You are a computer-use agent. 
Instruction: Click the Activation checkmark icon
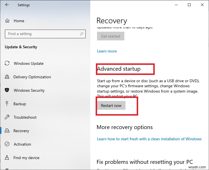[7, 144]
